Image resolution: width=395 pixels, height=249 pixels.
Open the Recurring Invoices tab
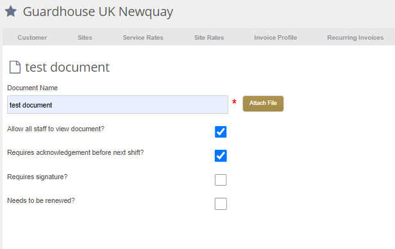[x=355, y=38]
